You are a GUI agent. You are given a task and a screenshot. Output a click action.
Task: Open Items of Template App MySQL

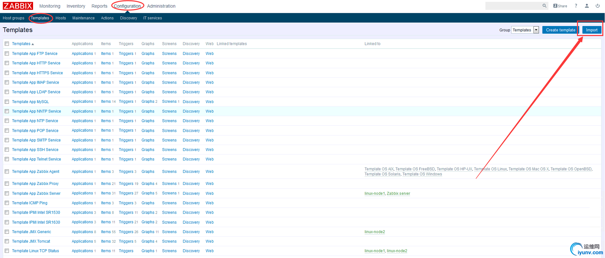[106, 102]
